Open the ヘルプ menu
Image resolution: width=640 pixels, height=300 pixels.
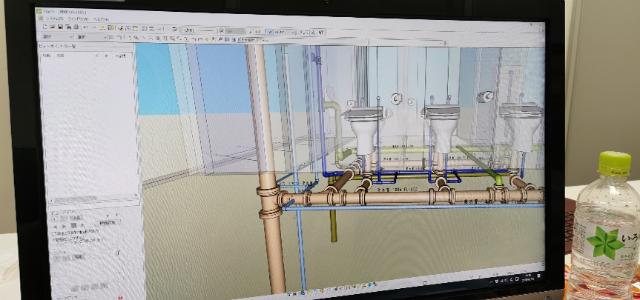coord(101,19)
